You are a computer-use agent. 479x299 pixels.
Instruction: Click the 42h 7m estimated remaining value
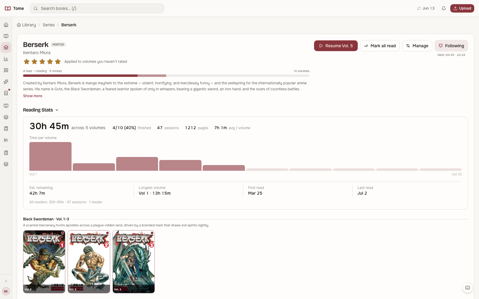(x=37, y=193)
